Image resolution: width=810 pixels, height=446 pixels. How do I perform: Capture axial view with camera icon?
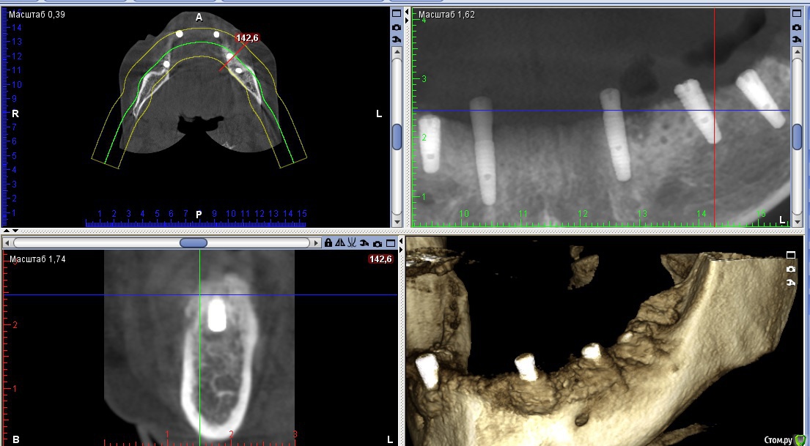[x=397, y=26]
